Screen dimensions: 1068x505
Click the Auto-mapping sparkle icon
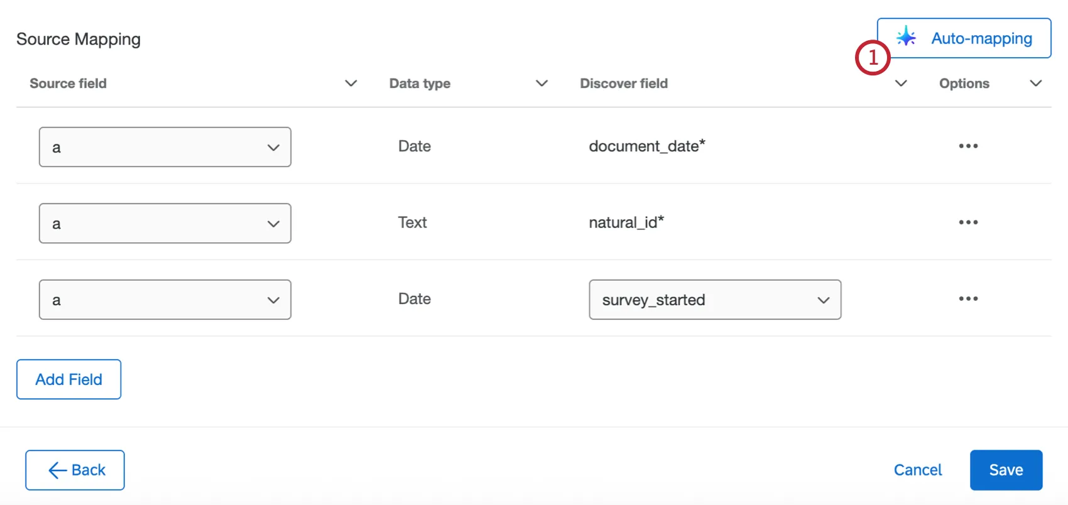(906, 38)
